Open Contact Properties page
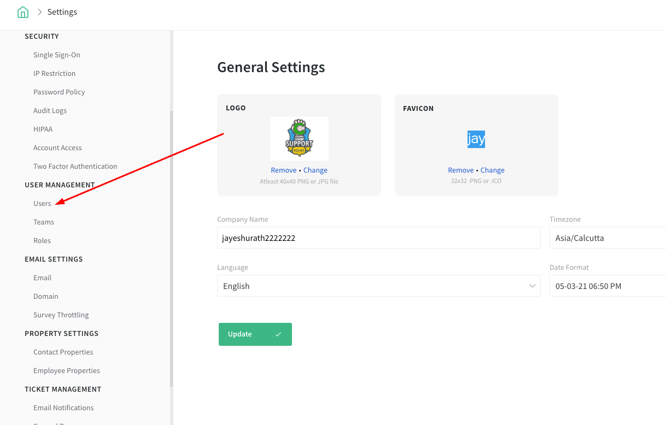 point(63,352)
